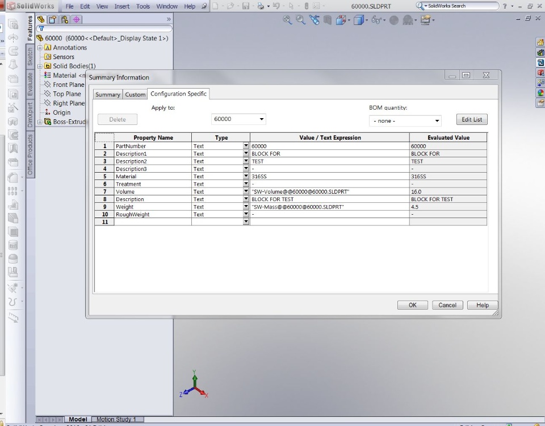Click the Save toolbar icon
Image resolution: width=545 pixels, height=426 pixels.
[x=246, y=6]
